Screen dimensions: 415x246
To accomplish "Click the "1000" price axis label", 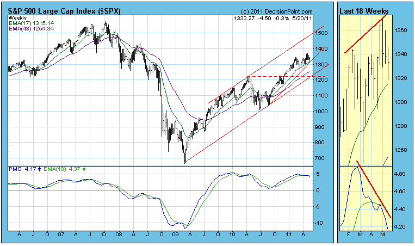I will tap(321, 112).
